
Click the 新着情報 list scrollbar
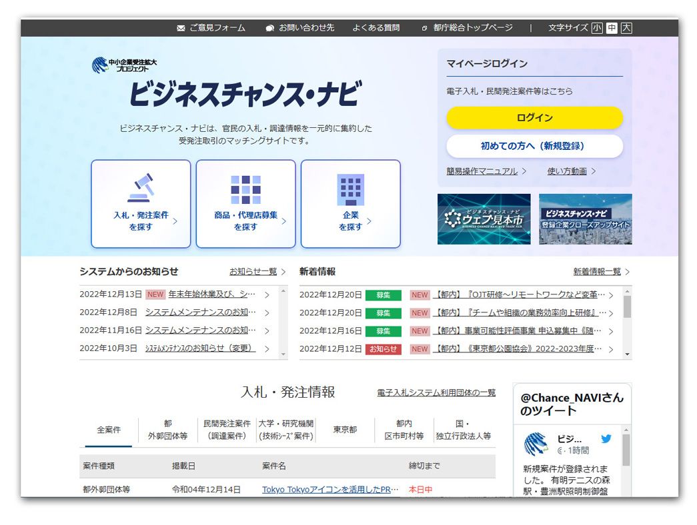[627, 308]
